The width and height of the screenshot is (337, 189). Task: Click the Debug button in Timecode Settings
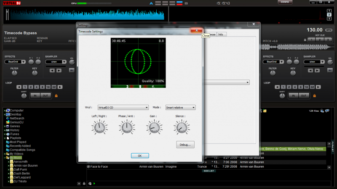click(x=185, y=144)
